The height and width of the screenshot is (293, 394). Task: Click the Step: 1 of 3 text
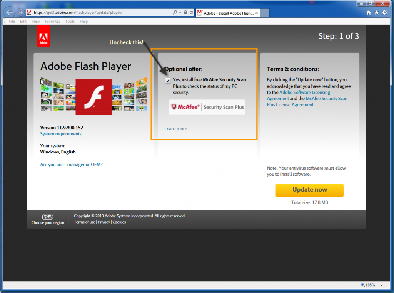click(x=339, y=36)
